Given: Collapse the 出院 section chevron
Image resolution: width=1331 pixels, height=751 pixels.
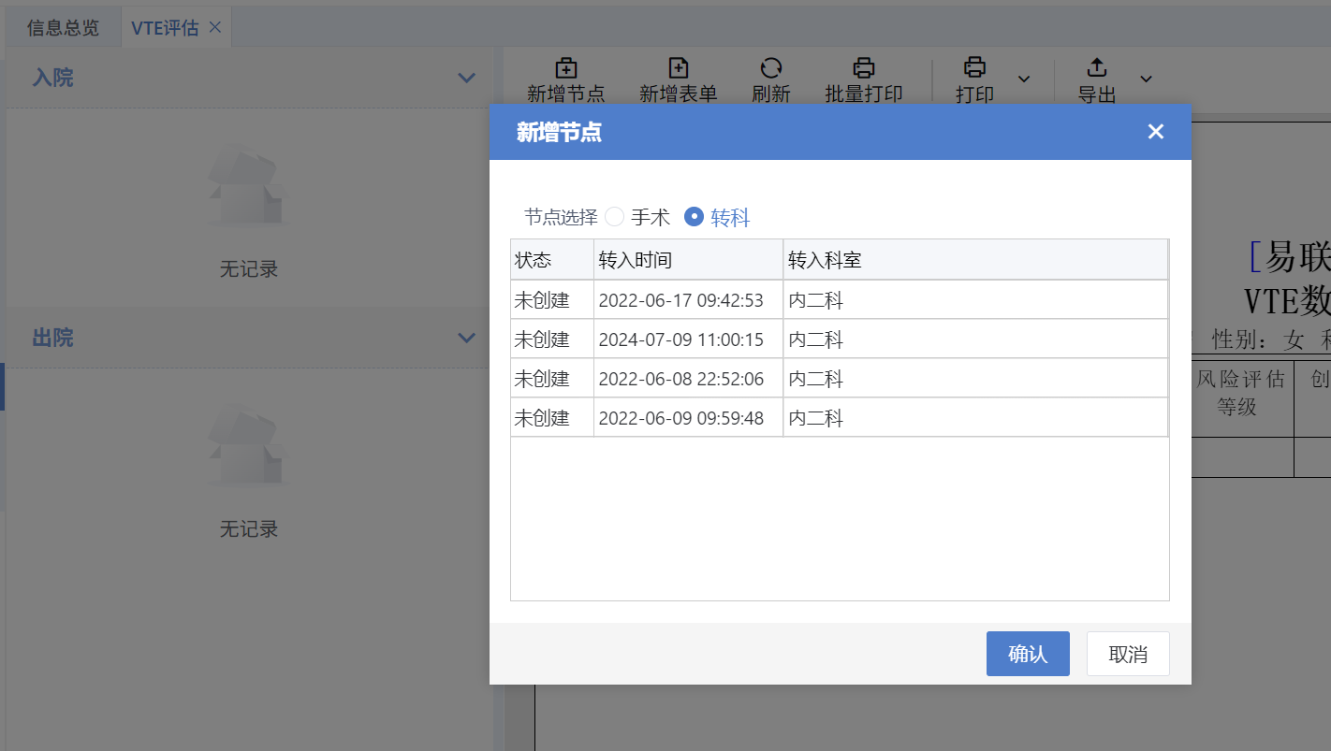Looking at the screenshot, I should (466, 338).
